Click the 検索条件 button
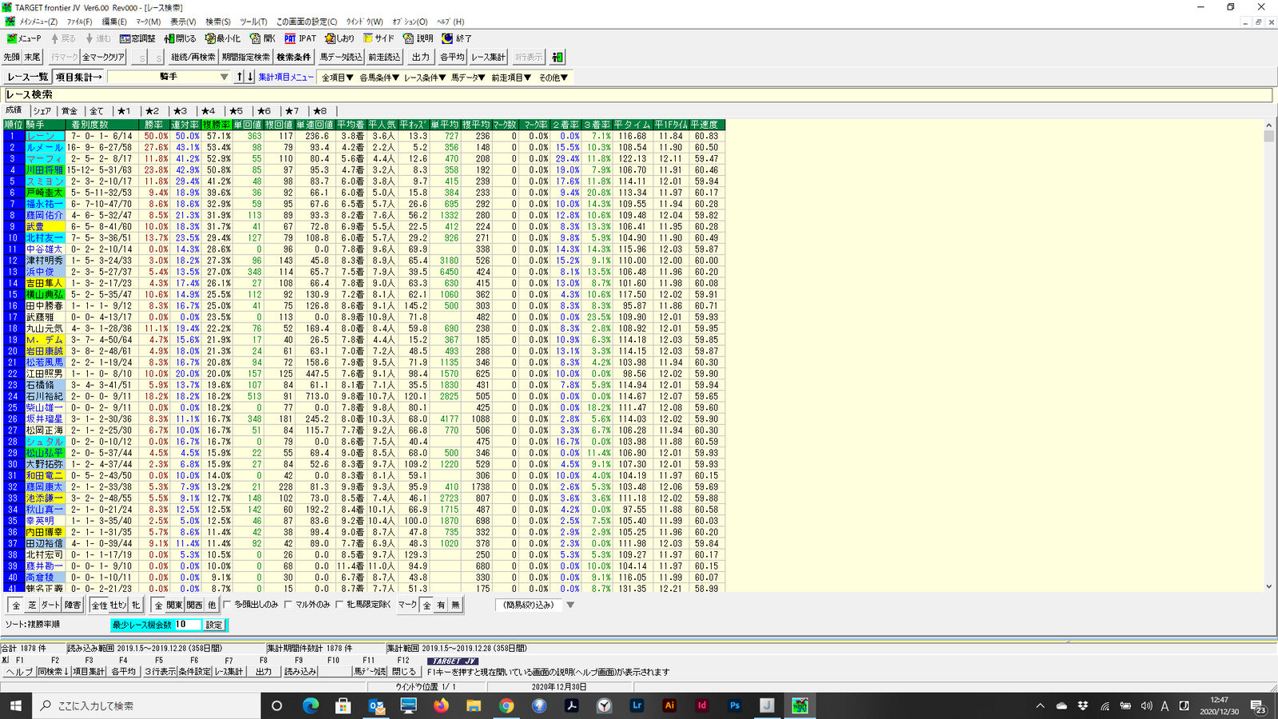The width and height of the screenshot is (1278, 719). tap(293, 58)
